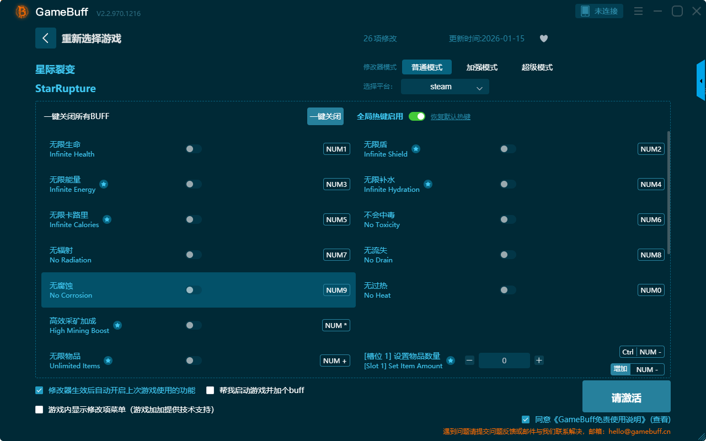Viewport: 706px width, 441px height.
Task: Click the heart favorite icon
Action: coord(543,39)
